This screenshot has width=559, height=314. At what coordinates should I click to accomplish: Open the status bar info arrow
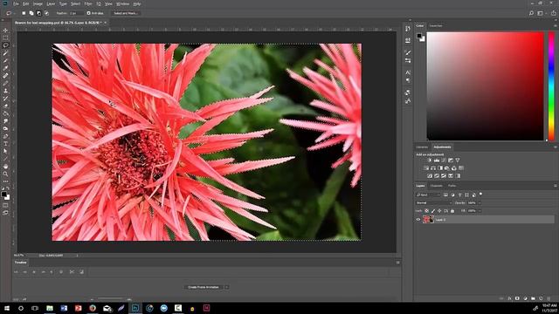77,256
